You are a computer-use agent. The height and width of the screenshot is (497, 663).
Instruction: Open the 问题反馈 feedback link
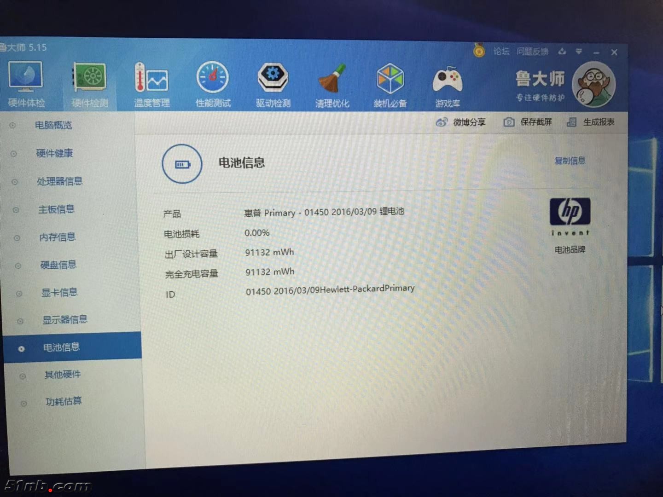532,51
